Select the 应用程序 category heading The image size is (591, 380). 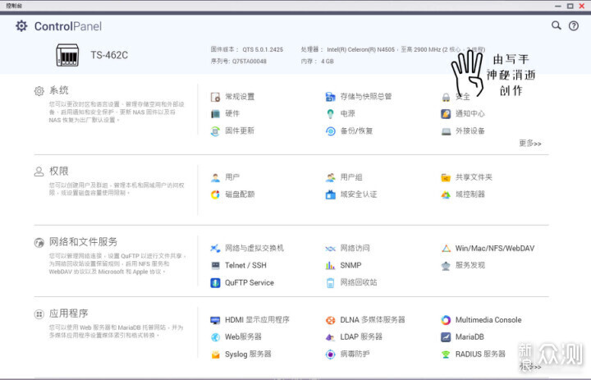click(x=69, y=314)
